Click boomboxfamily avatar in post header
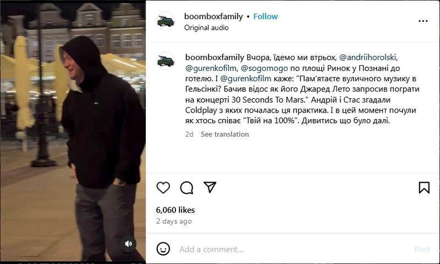Viewport: 440px width, 264px height. pos(166,21)
